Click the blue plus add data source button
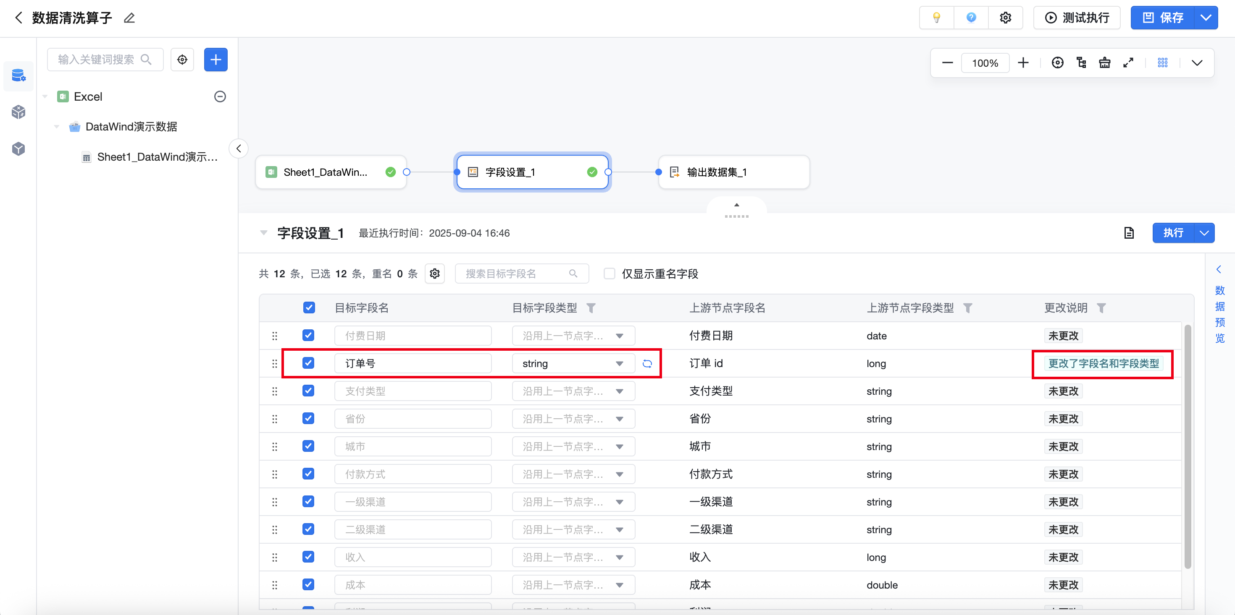The height and width of the screenshot is (615, 1235). click(216, 60)
